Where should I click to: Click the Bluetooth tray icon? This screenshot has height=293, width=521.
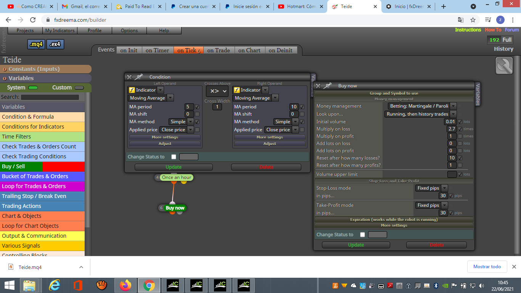436,285
